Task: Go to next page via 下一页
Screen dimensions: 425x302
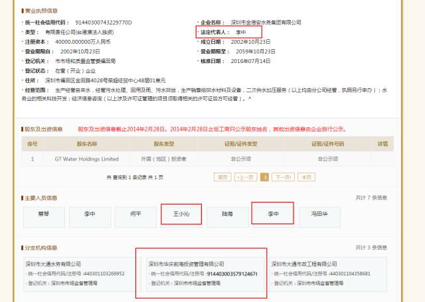Action: [283, 177]
